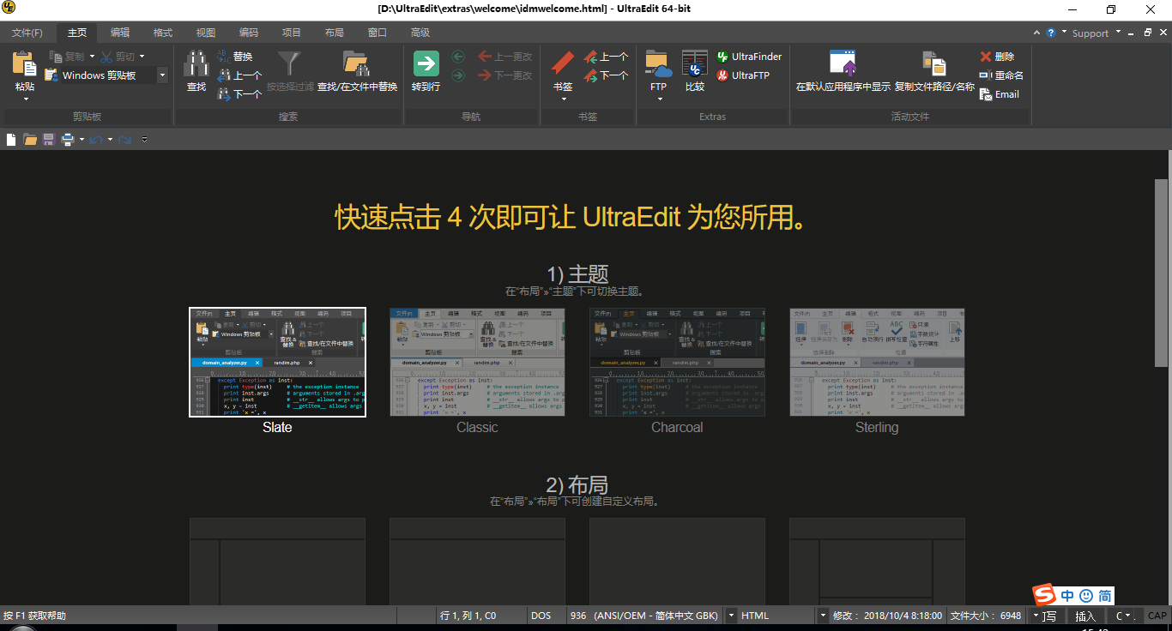Click Delete (删除) active file
The width and height of the screenshot is (1172, 631).
(997, 57)
